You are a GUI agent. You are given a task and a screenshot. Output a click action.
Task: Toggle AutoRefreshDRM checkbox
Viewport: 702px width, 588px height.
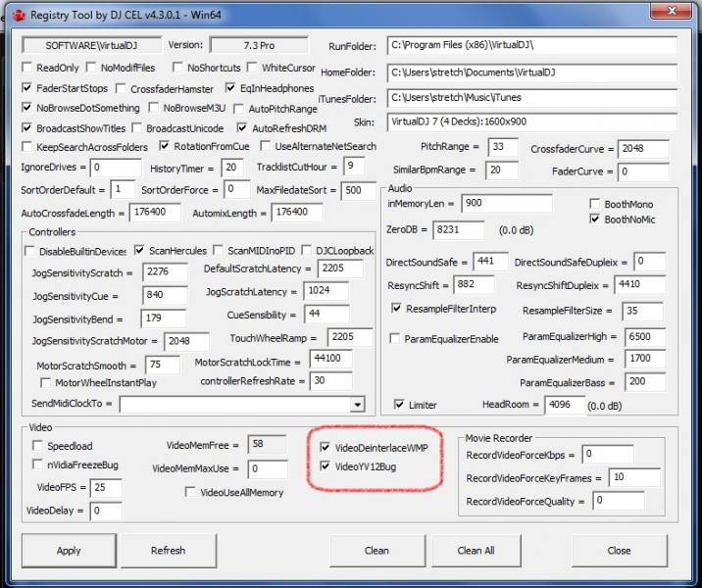click(242, 128)
